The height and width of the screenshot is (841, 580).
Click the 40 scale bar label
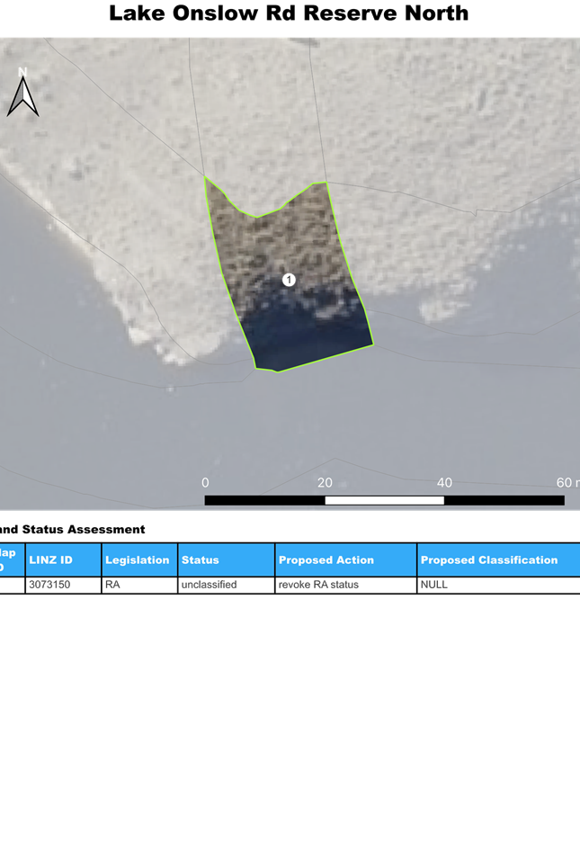444,483
